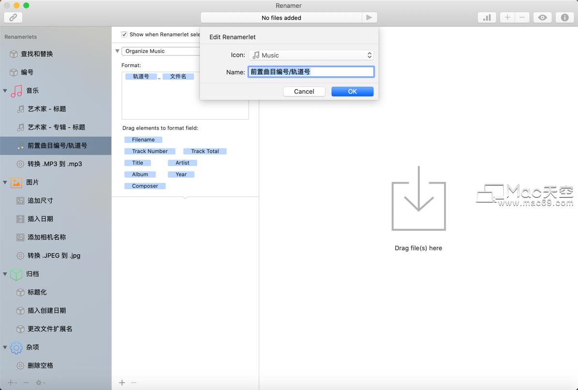578x390 pixels.
Task: Run renaming with the play arrow icon
Action: point(370,17)
